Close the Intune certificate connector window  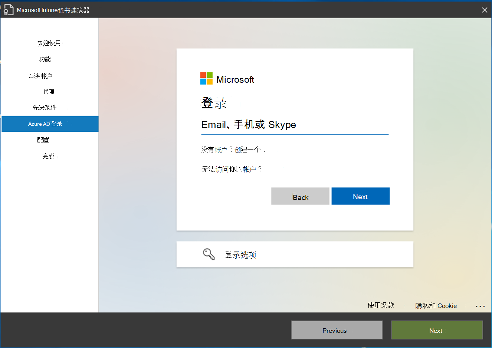(485, 10)
